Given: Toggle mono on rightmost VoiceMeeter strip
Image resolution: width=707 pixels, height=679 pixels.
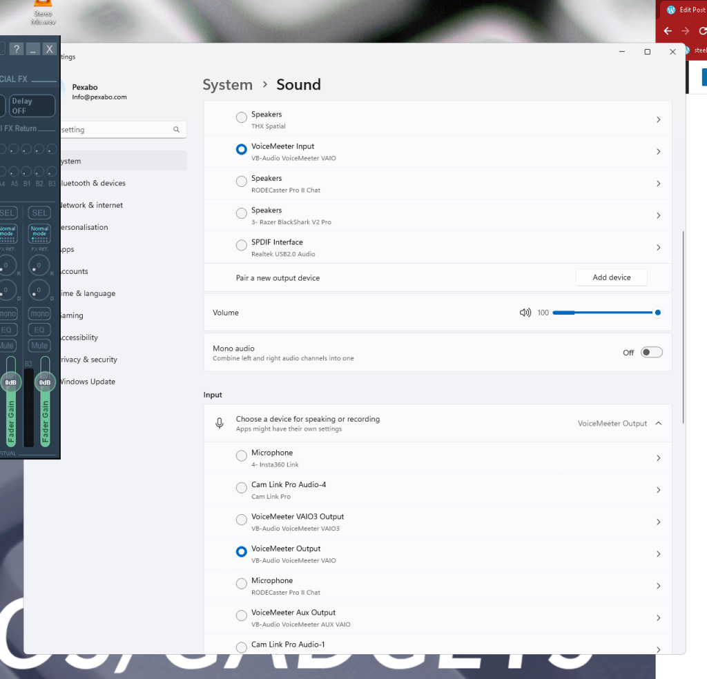Looking at the screenshot, I should [x=39, y=313].
